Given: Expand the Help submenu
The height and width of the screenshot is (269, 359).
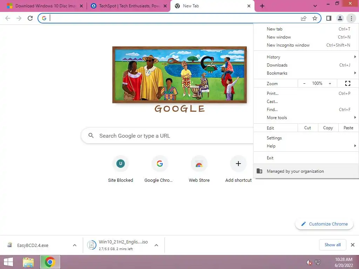Looking at the screenshot, I should tap(306, 146).
